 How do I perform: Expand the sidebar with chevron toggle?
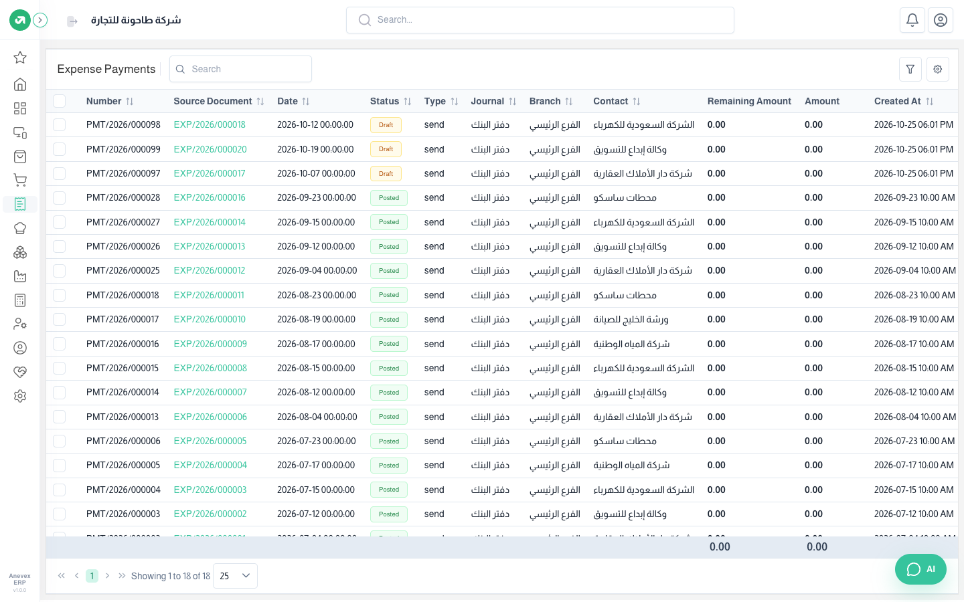[40, 20]
